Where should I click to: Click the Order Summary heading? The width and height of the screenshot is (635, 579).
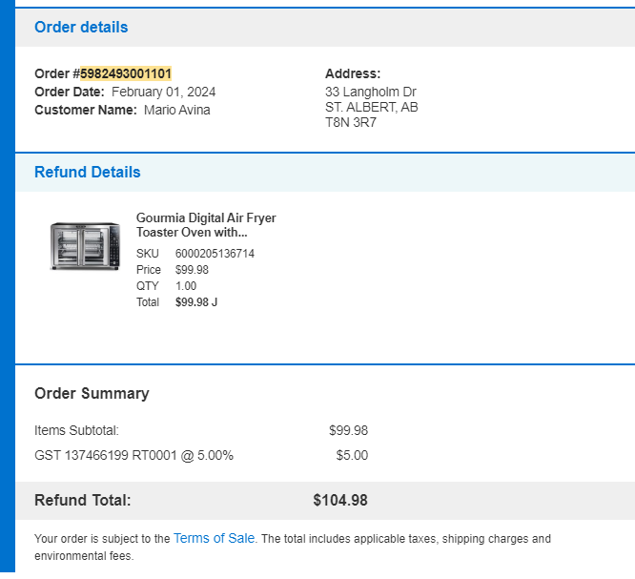(x=92, y=393)
